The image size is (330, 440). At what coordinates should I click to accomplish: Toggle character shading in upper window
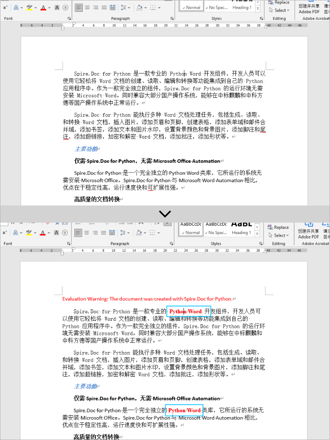[x=57, y=8]
